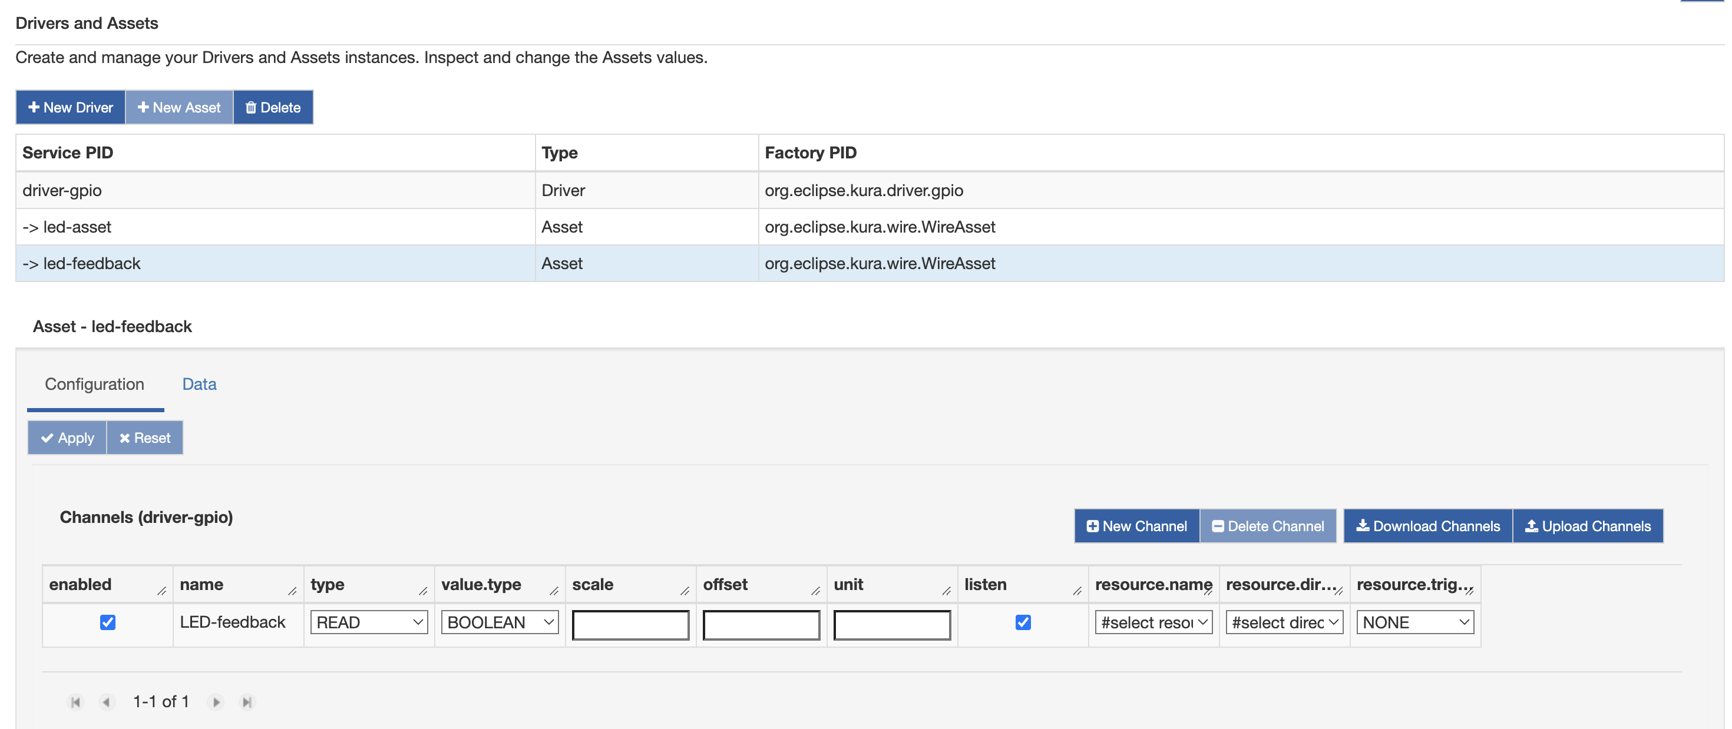Click the unit column header

[x=893, y=585]
